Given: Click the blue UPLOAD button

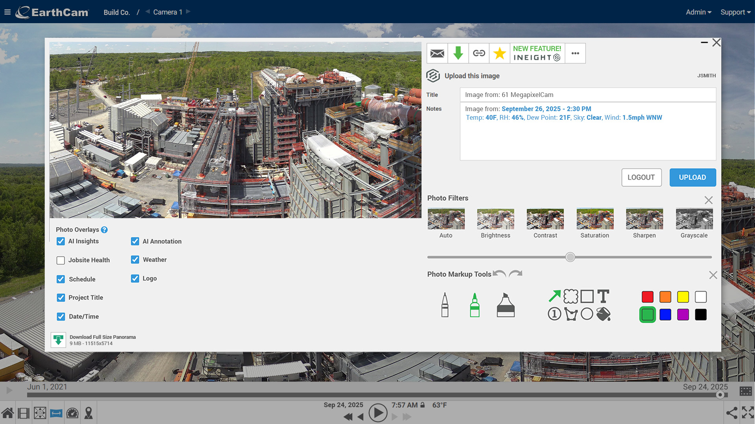Looking at the screenshot, I should 692,177.
